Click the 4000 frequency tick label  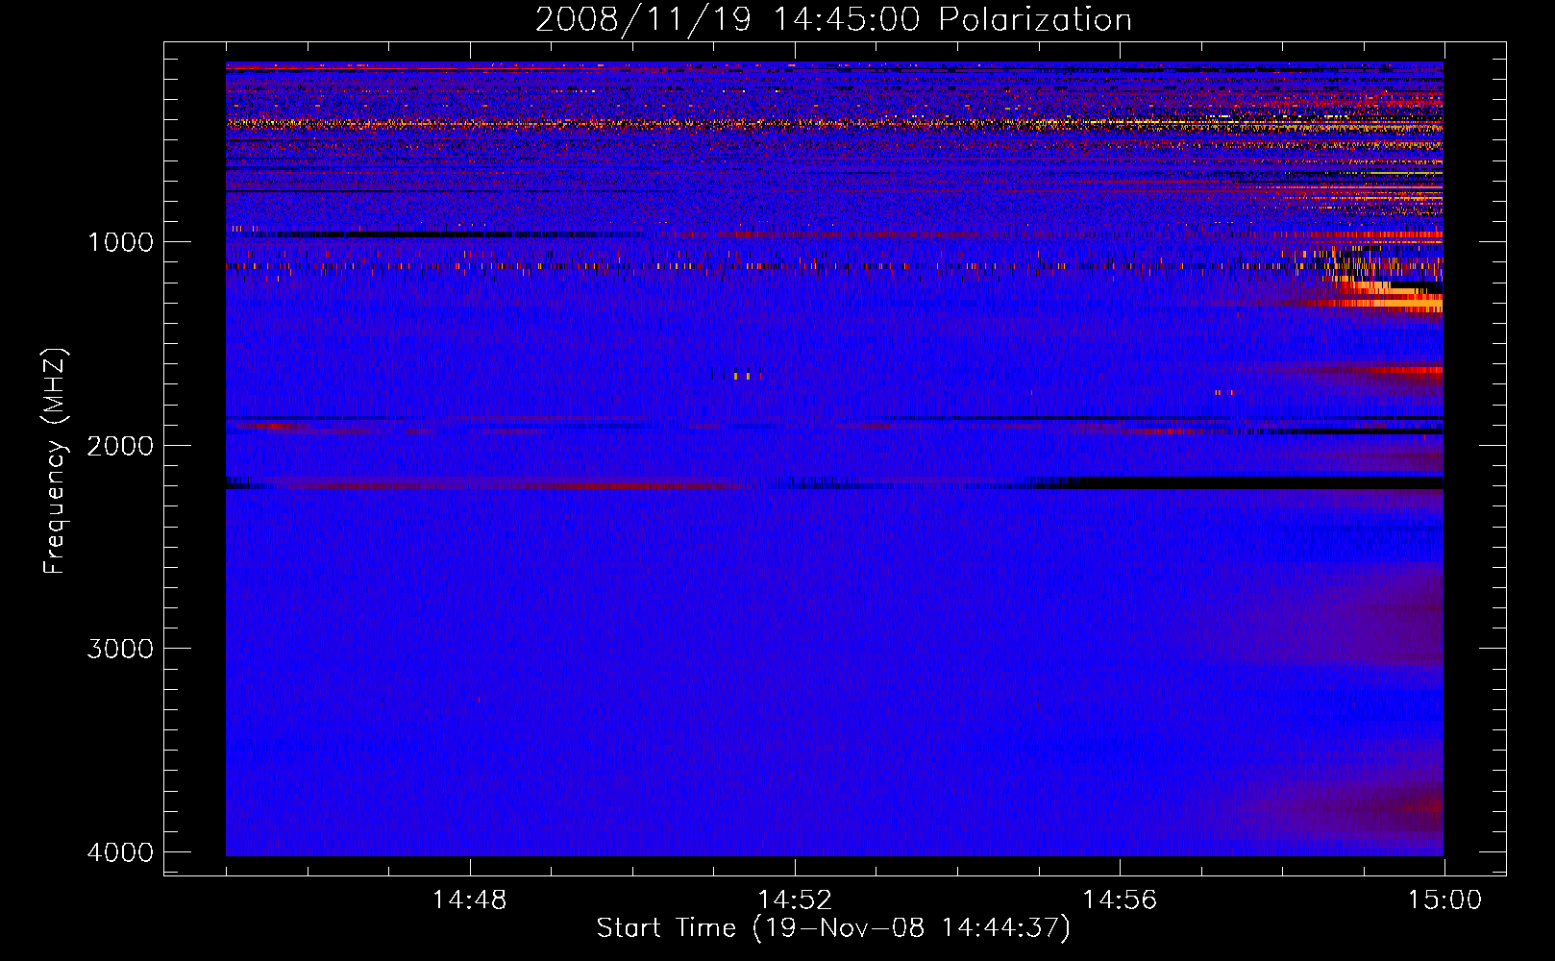pyautogui.click(x=120, y=852)
